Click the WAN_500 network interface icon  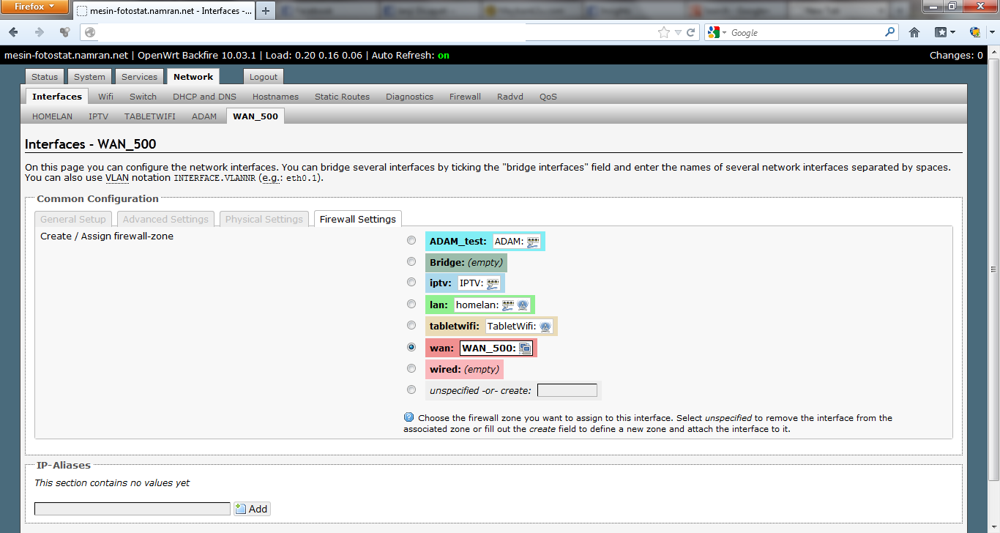point(525,348)
